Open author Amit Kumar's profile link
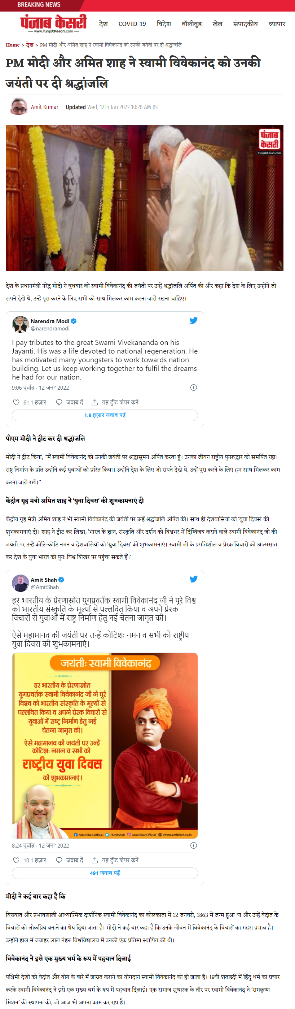This screenshot has height=1009, width=295. click(x=45, y=107)
